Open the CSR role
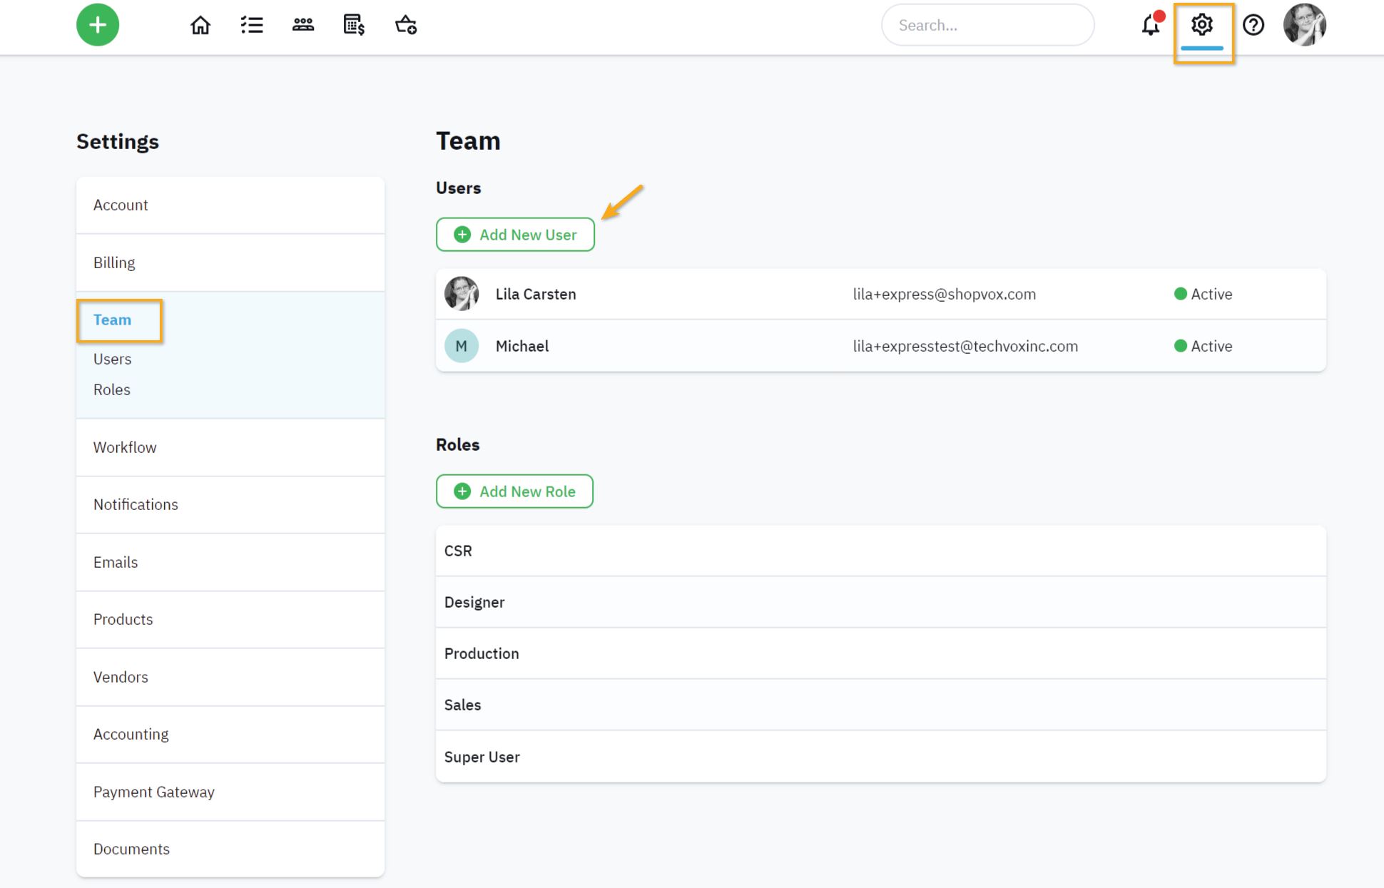The image size is (1384, 888). pos(881,551)
